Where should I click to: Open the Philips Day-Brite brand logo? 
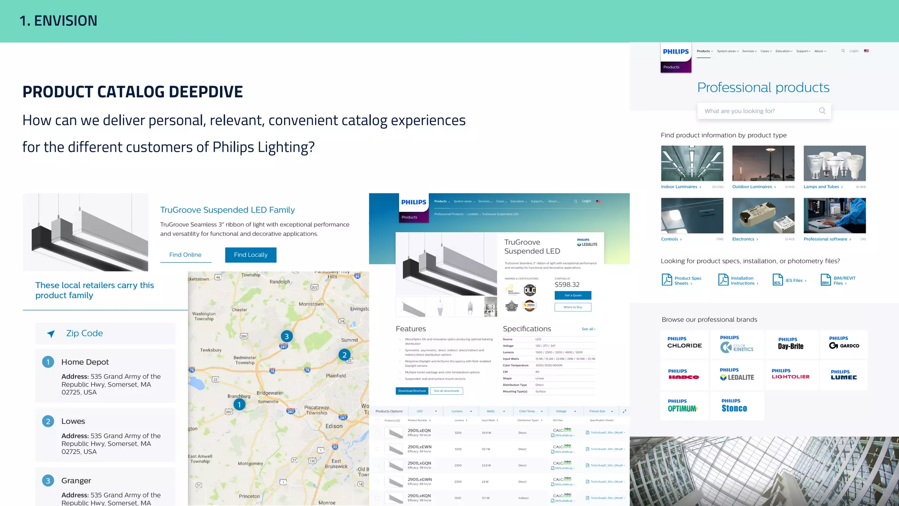[791, 343]
